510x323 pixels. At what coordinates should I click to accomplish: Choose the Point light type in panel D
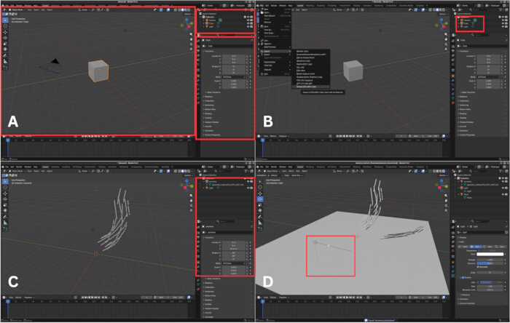pos(463,247)
